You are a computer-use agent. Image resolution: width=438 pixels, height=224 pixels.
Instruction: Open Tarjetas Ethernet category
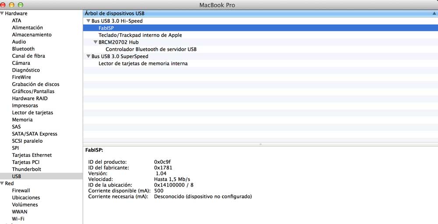(x=32, y=155)
